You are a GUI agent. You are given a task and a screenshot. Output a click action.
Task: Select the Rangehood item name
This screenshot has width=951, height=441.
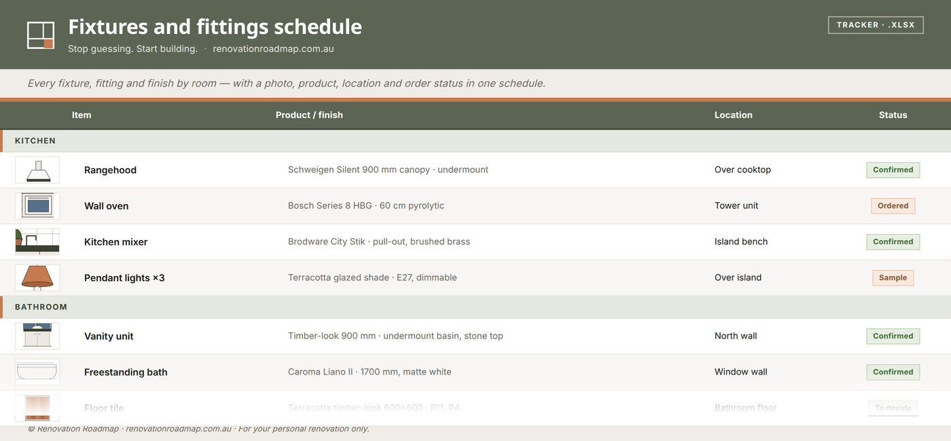(x=110, y=170)
